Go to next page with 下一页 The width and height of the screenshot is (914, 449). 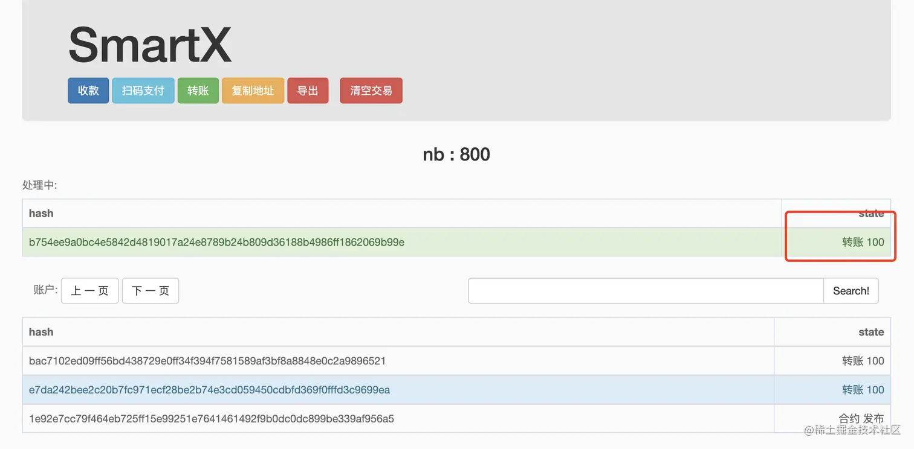[x=151, y=291]
